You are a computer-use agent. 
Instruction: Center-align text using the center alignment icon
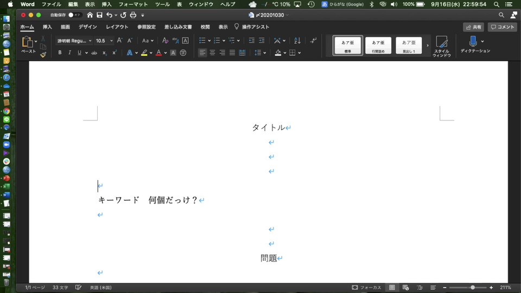coord(212,53)
